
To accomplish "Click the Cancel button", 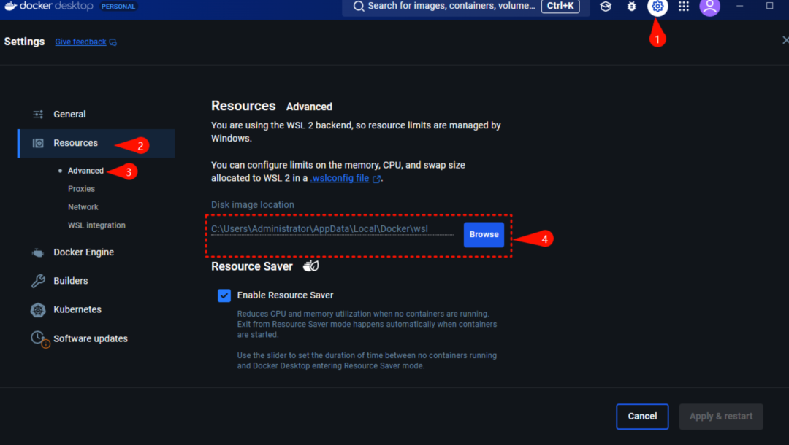I will coord(642,417).
